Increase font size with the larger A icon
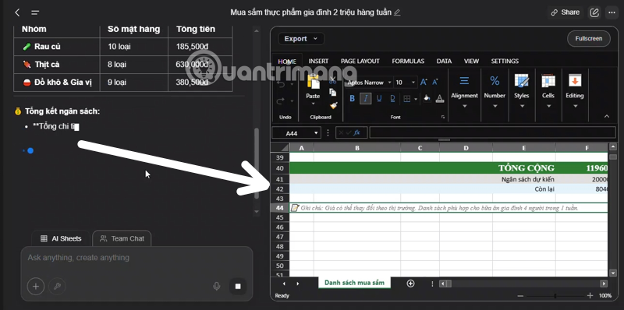The image size is (624, 310). 424,83
